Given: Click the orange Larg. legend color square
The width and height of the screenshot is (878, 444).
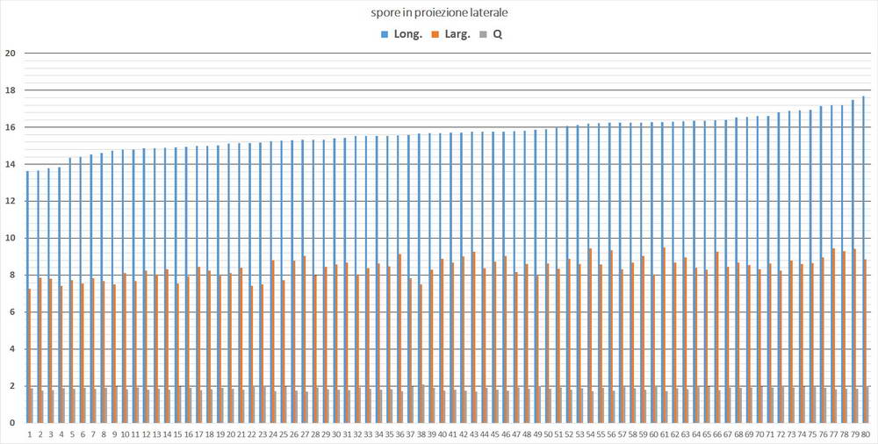Looking at the screenshot, I should tap(435, 35).
